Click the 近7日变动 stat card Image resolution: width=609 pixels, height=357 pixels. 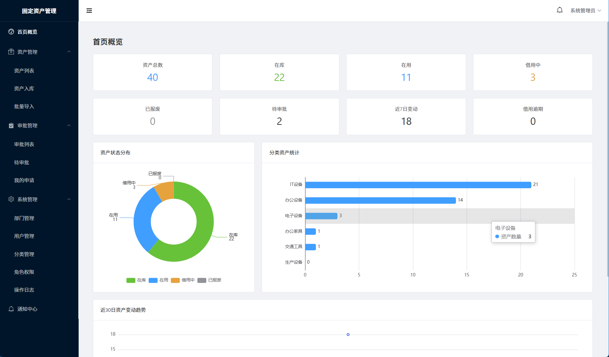[x=406, y=117]
